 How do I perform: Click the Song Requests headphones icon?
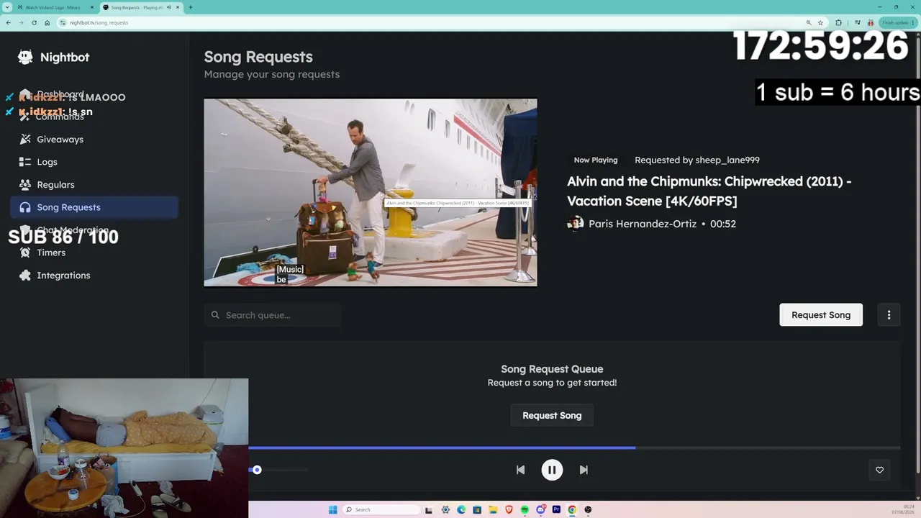click(25, 207)
